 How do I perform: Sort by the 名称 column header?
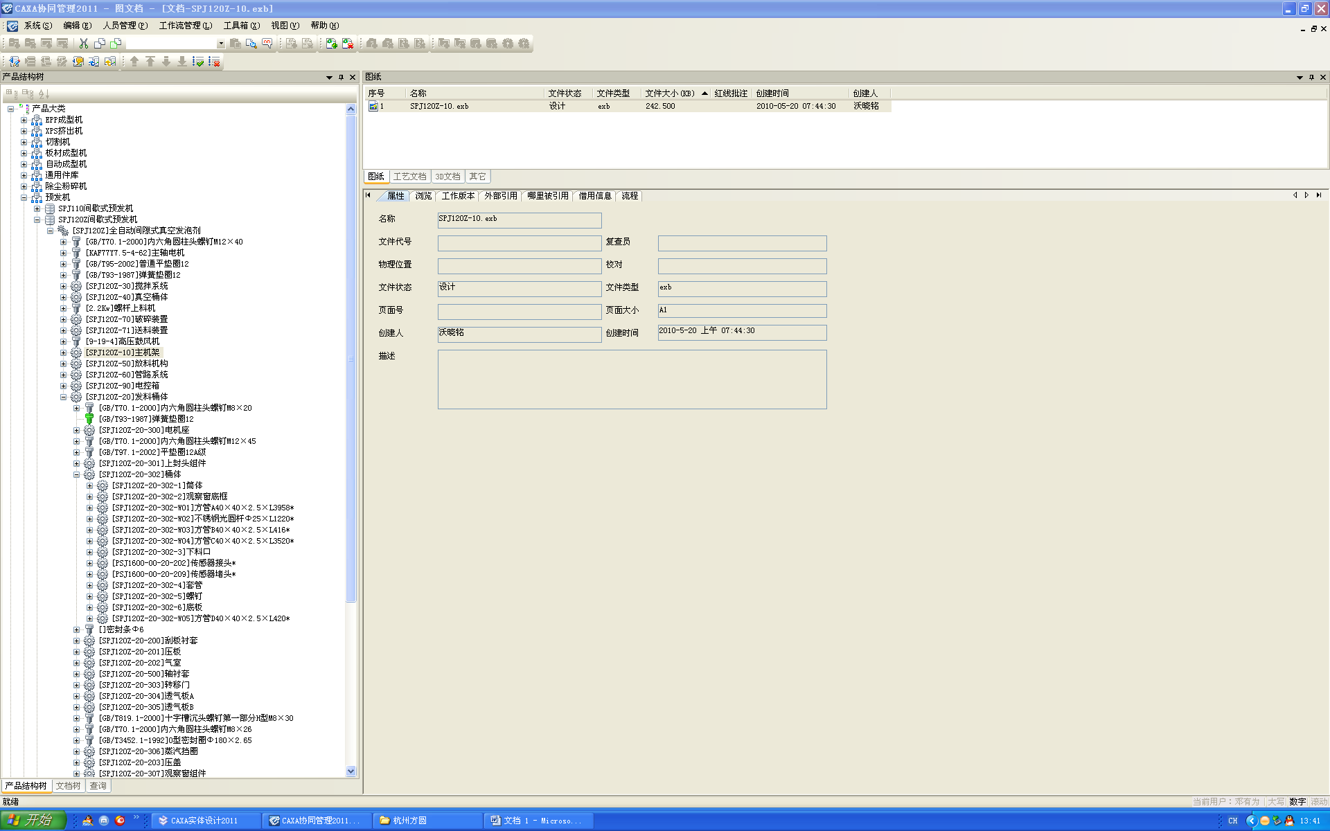[x=475, y=93]
